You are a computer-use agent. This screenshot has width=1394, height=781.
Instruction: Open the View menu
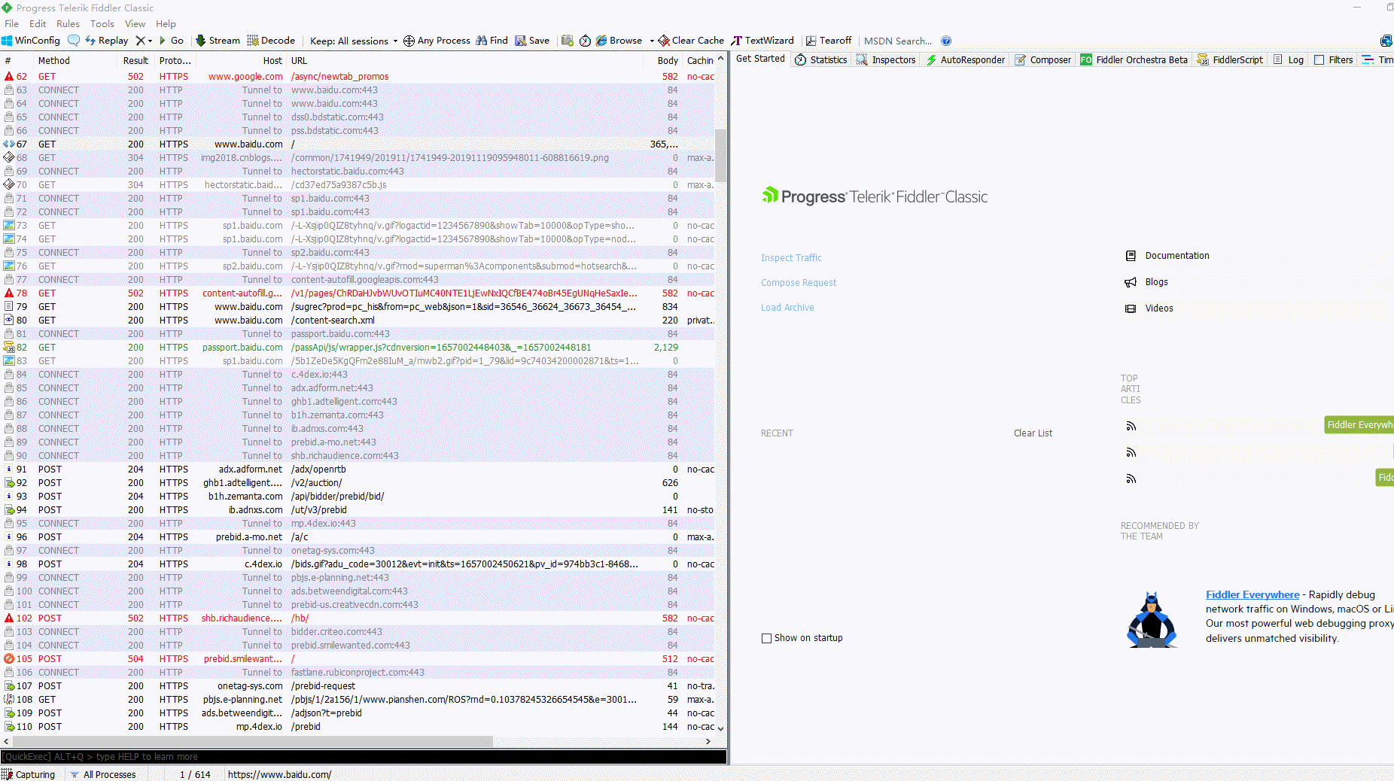pos(135,24)
